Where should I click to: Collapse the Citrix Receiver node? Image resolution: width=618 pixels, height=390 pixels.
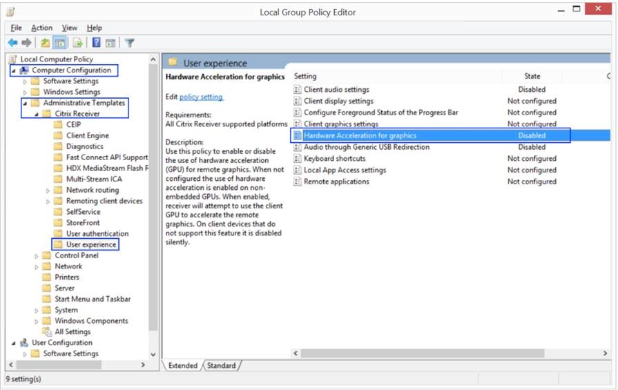click(x=37, y=115)
